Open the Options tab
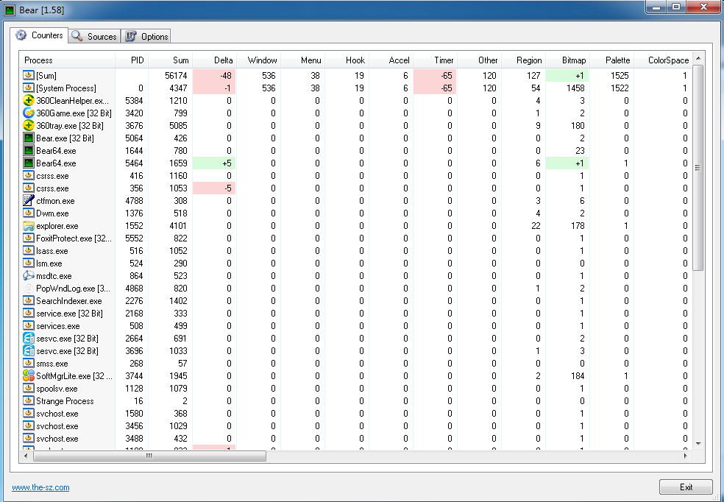Screen dimensions: 724x502 pos(147,36)
